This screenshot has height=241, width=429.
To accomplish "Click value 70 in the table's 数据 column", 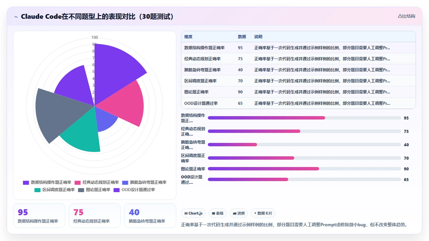I will click(240, 81).
